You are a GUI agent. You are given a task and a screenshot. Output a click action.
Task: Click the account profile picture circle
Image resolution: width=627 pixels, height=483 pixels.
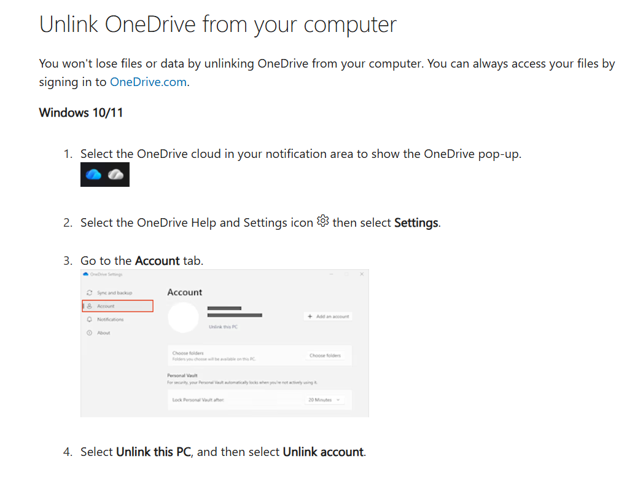pos(183,317)
